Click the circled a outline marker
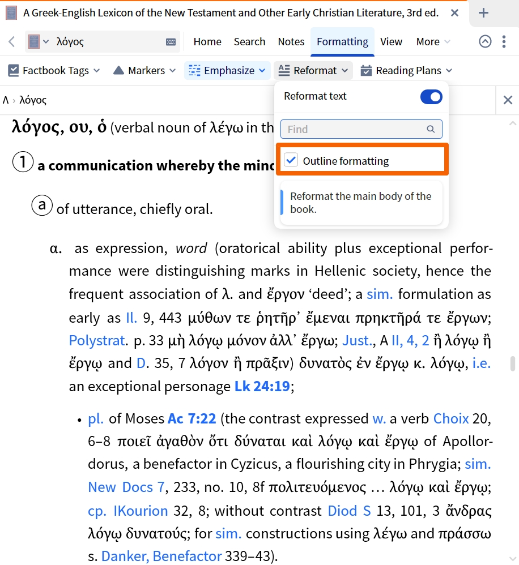Image resolution: width=519 pixels, height=565 pixels. (x=42, y=205)
